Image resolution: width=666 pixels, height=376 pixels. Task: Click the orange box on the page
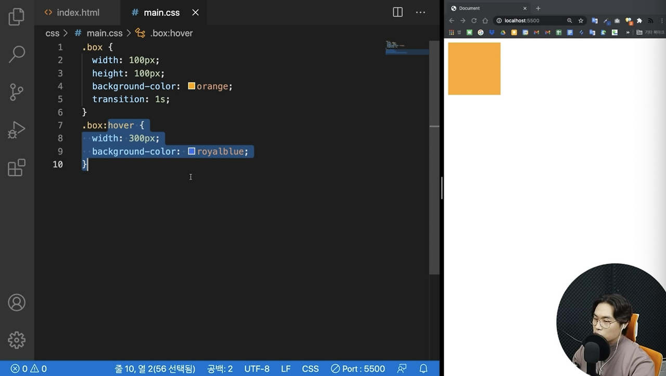[474, 69]
